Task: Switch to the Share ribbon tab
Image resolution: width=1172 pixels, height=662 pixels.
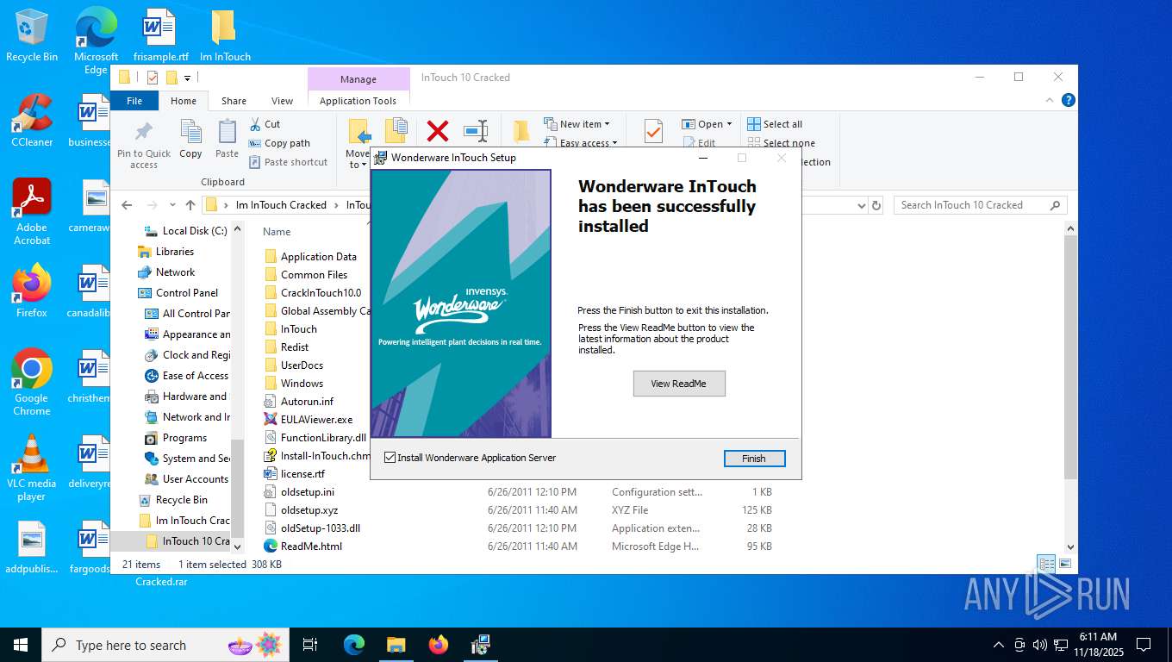Action: (234, 101)
